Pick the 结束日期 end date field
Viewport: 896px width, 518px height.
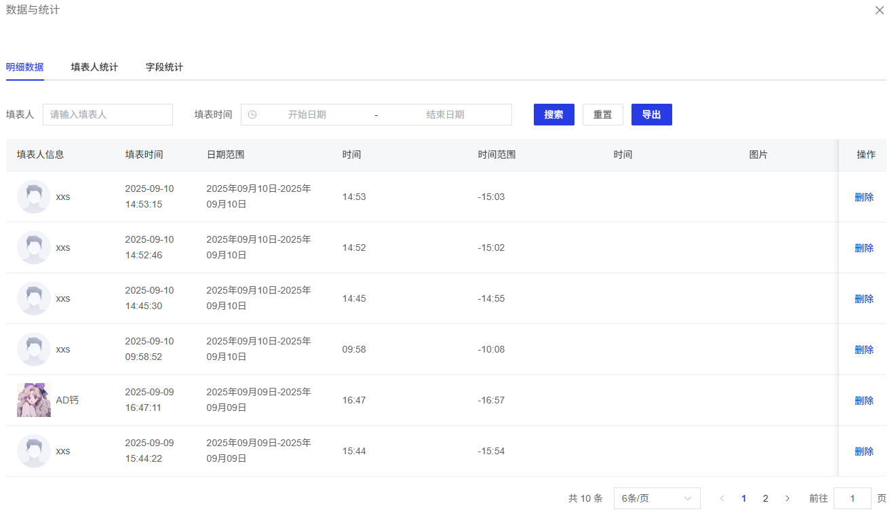[x=445, y=115]
